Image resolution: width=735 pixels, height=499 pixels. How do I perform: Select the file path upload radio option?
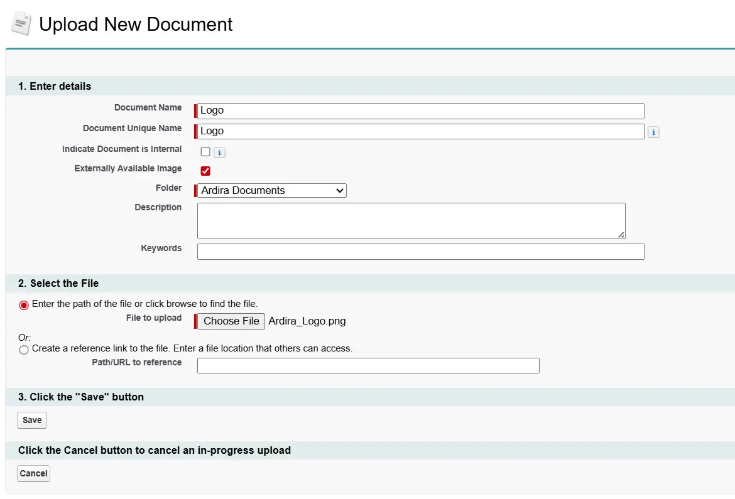click(x=23, y=305)
